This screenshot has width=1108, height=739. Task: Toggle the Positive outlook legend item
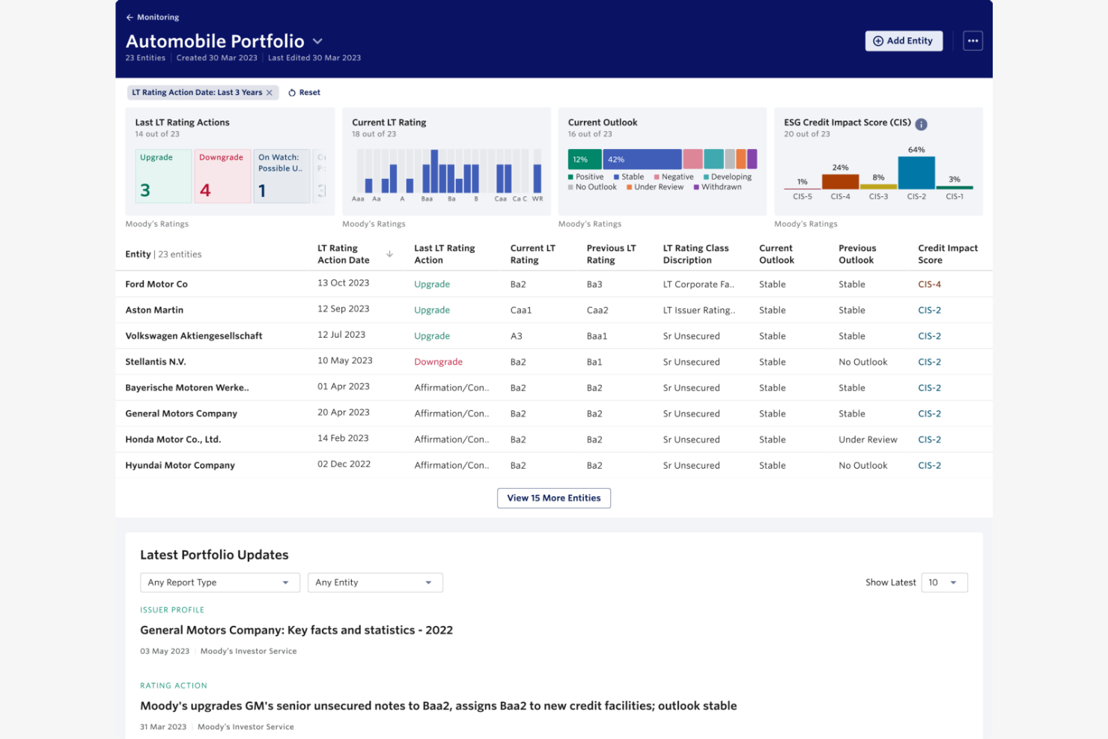click(587, 177)
